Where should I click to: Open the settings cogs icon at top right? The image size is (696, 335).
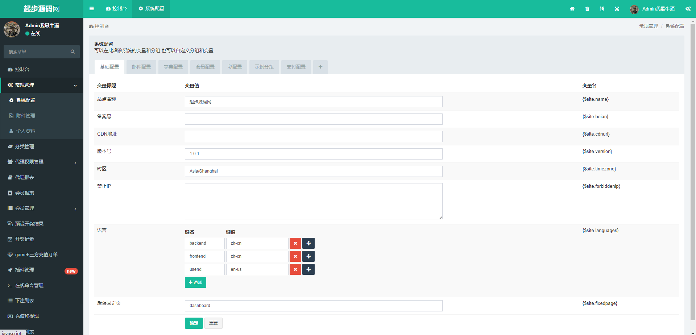tap(688, 9)
